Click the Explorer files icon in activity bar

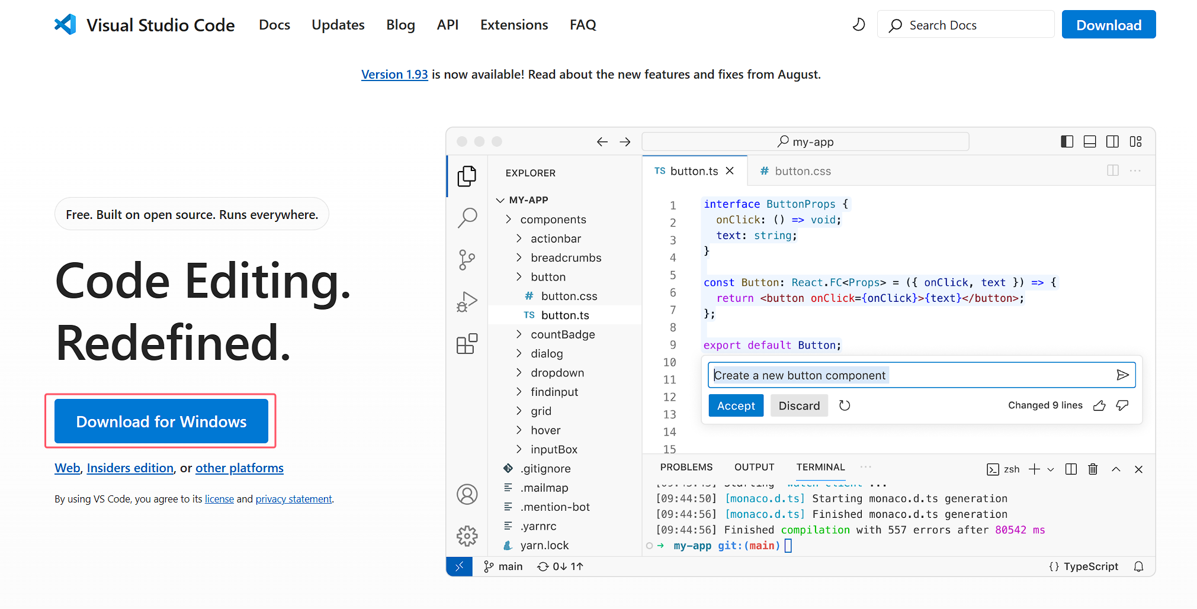(467, 176)
